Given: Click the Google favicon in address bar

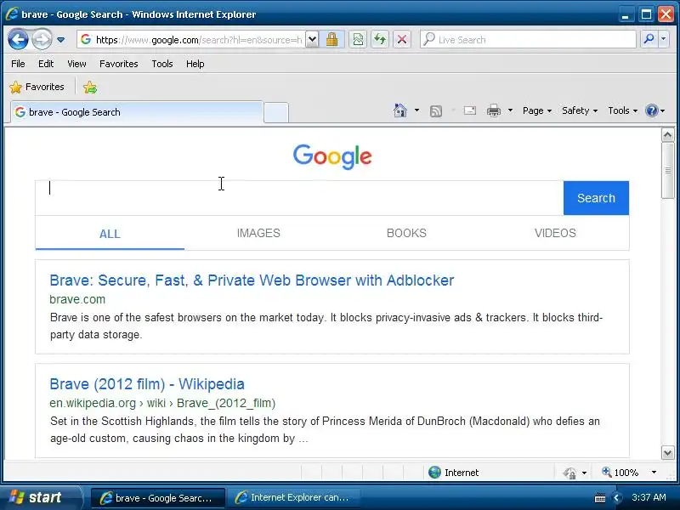Looking at the screenshot, I should pyautogui.click(x=86, y=39).
